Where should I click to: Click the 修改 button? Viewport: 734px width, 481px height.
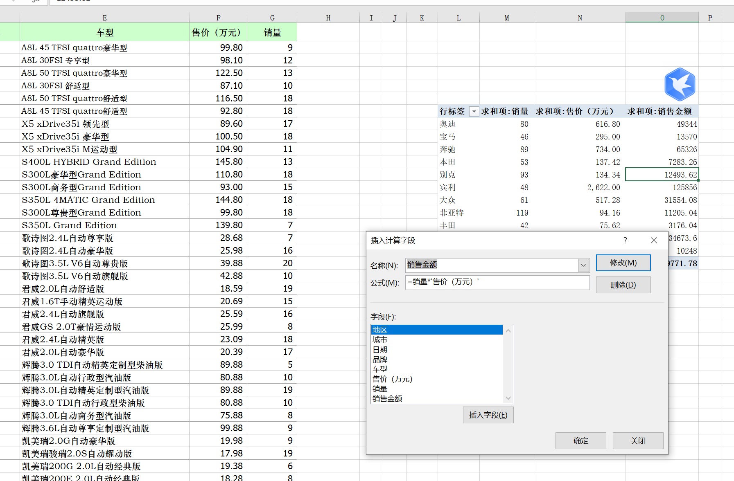[x=623, y=263]
